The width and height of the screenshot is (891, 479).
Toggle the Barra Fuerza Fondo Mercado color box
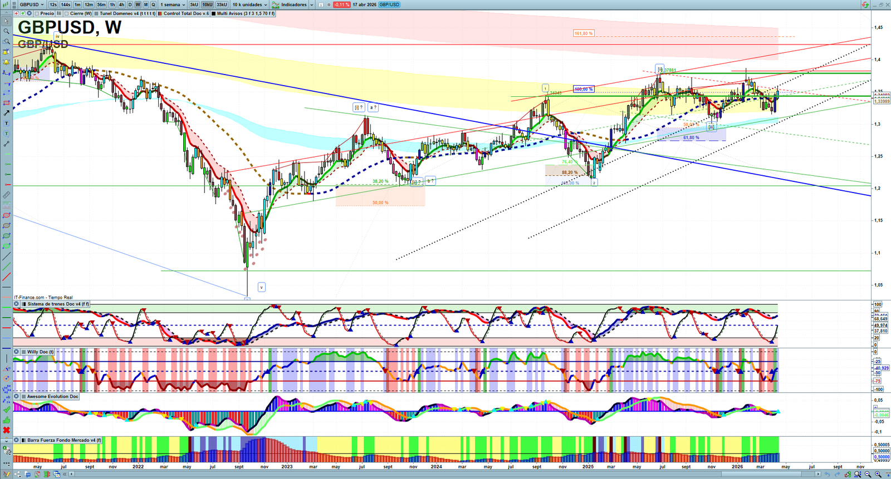click(24, 440)
